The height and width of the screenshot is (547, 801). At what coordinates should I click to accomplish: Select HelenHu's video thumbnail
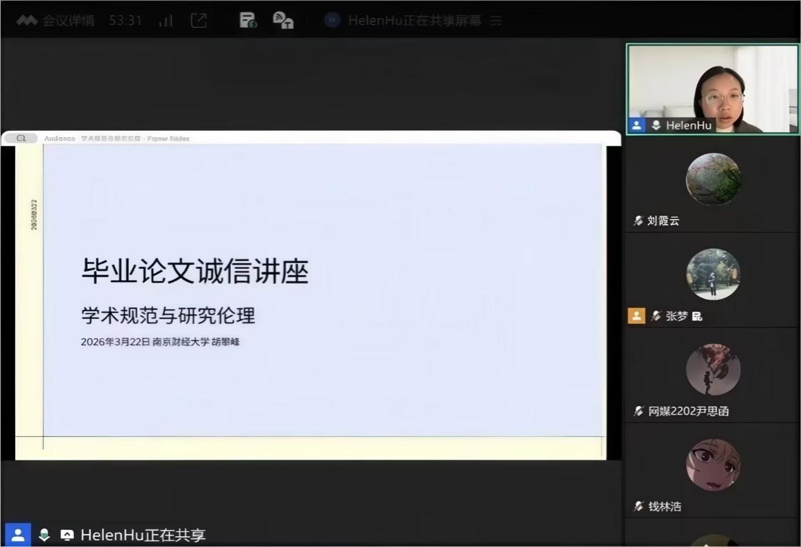(712, 89)
